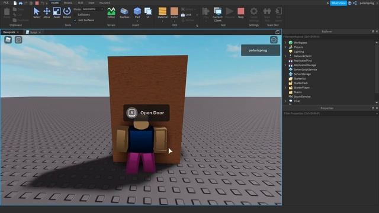Switch to Current Client view

tap(217, 14)
